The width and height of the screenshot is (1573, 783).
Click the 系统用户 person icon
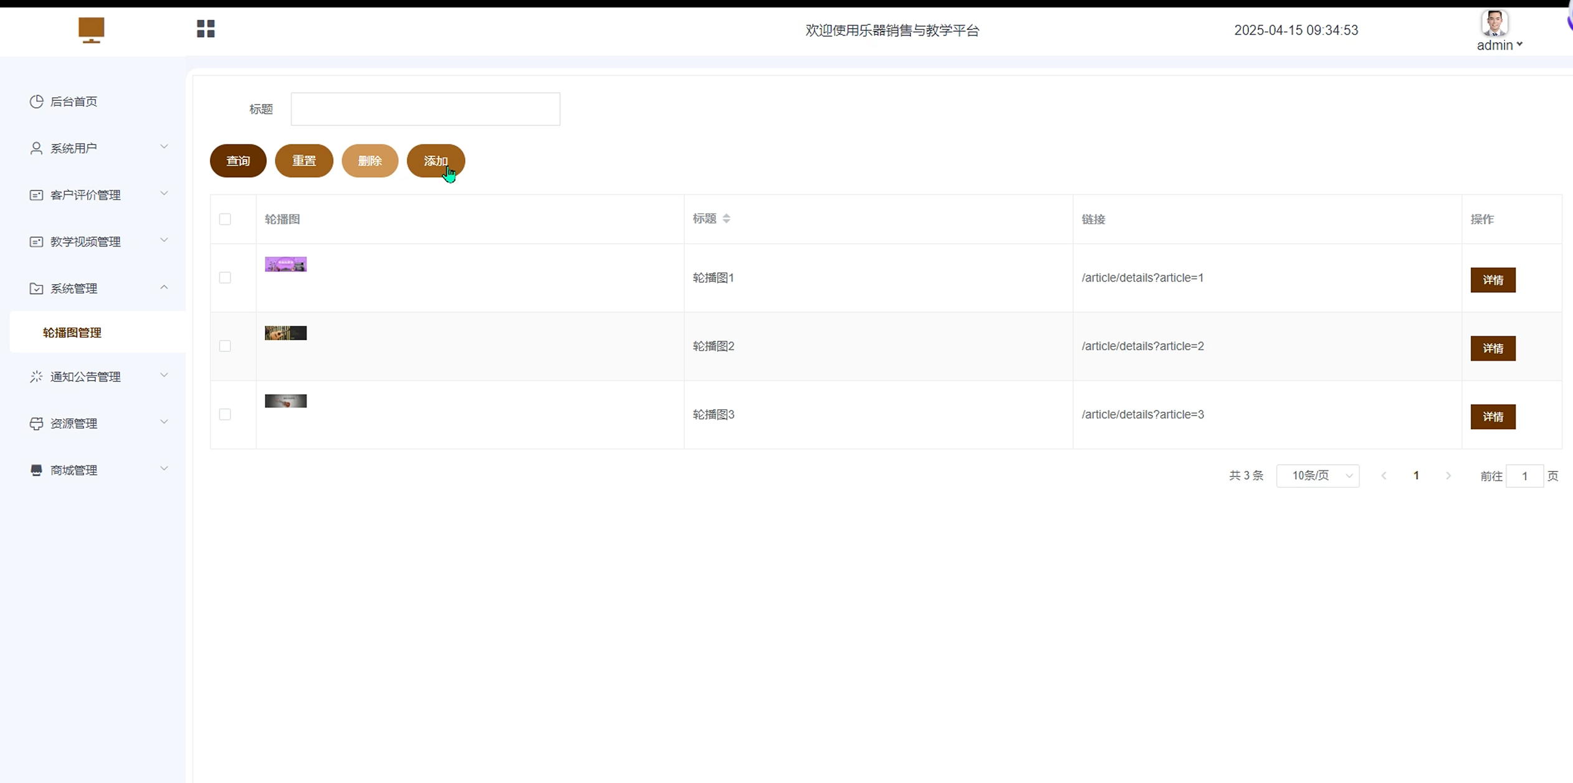[36, 148]
